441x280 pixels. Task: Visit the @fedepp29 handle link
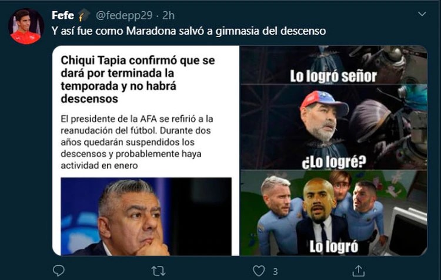(124, 15)
